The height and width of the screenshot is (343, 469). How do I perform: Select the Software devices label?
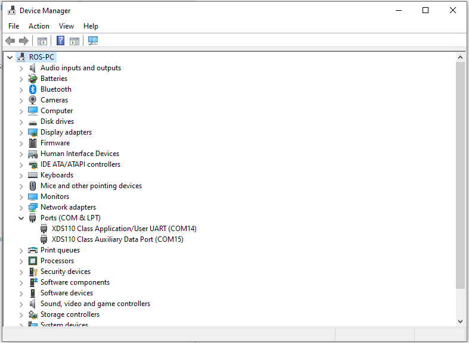[67, 293]
